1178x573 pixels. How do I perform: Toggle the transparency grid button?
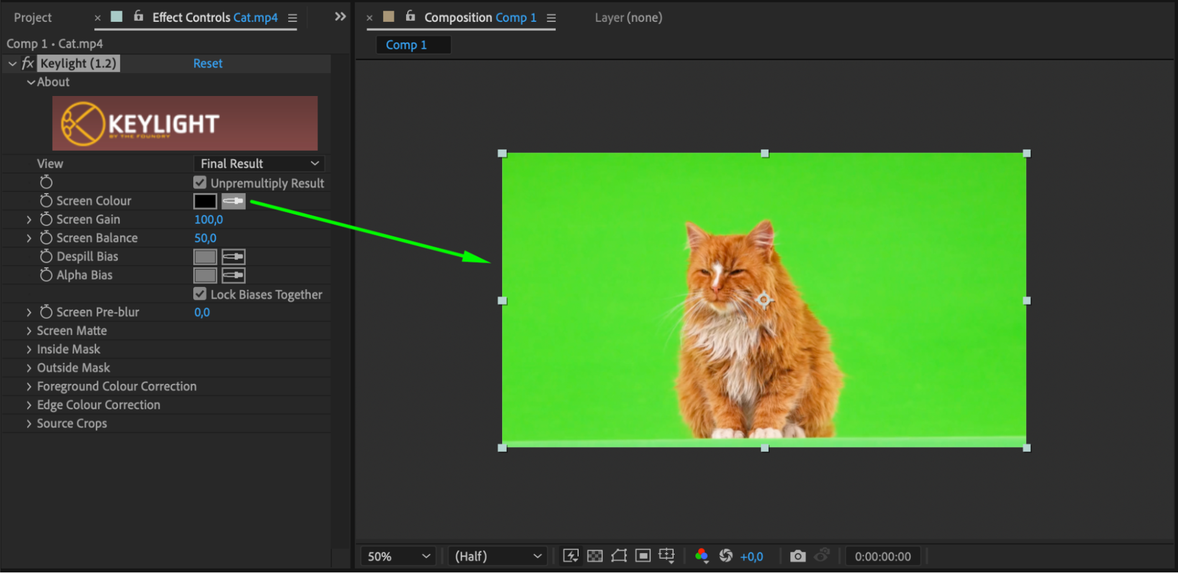[595, 556]
